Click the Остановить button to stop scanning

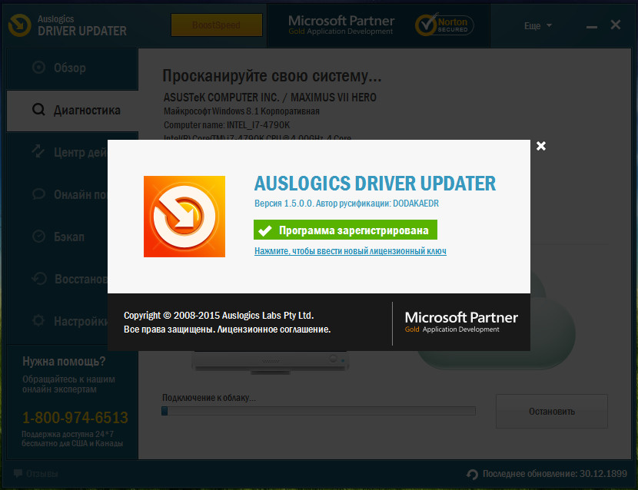[x=552, y=411]
